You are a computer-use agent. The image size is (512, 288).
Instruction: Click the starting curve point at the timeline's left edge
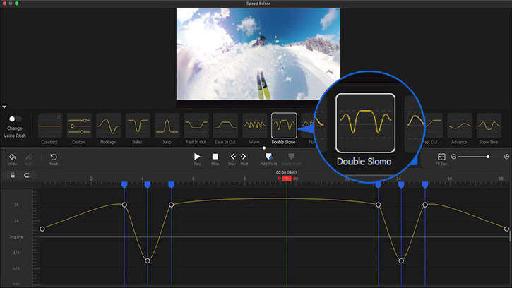[42, 229]
